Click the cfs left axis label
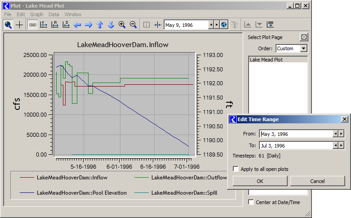Screen dimensions: 351x218 click(17, 104)
